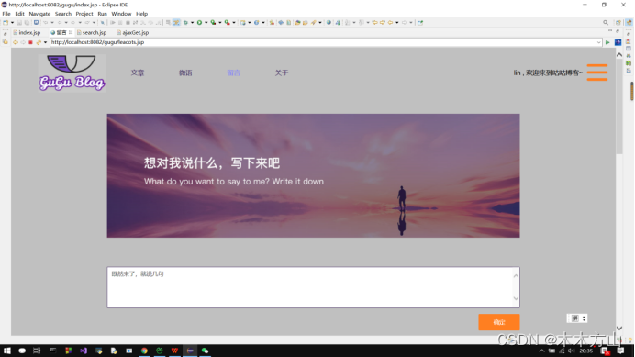The height and width of the screenshot is (357, 635).
Task: Click the New file toolbar icon
Action: tap(6, 23)
